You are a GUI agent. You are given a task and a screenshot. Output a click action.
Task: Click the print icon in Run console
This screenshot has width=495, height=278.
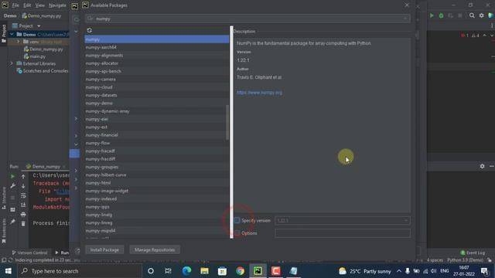(x=23, y=215)
